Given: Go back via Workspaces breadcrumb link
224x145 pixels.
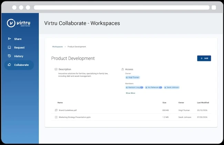Looking at the screenshot, I should coord(58,47).
